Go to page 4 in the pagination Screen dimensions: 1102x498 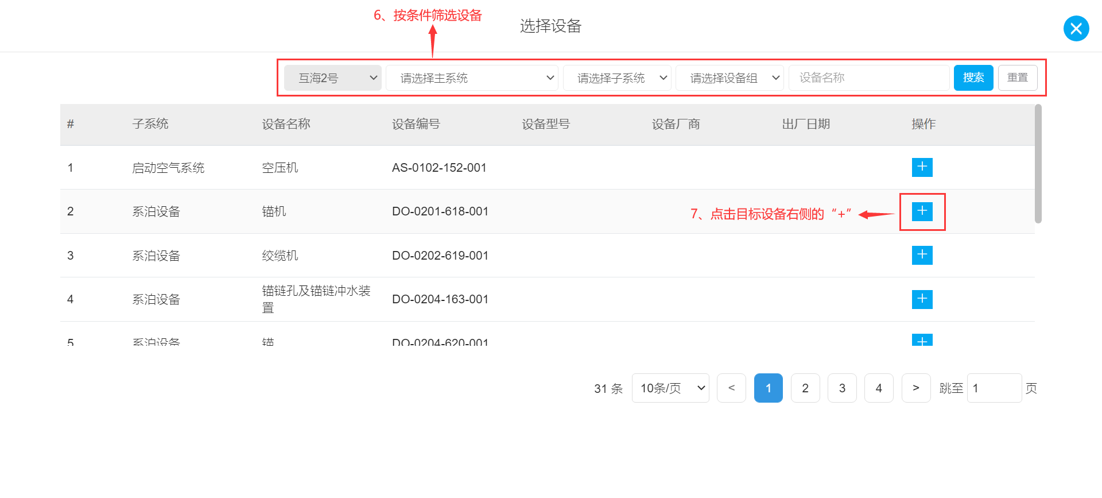(879, 388)
